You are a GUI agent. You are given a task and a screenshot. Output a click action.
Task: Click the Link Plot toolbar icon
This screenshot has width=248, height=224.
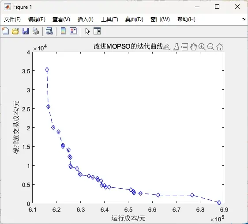click(x=49, y=31)
